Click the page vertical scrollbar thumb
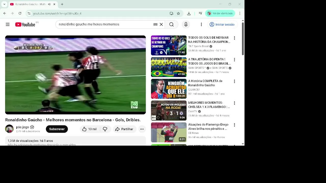 tap(243, 38)
